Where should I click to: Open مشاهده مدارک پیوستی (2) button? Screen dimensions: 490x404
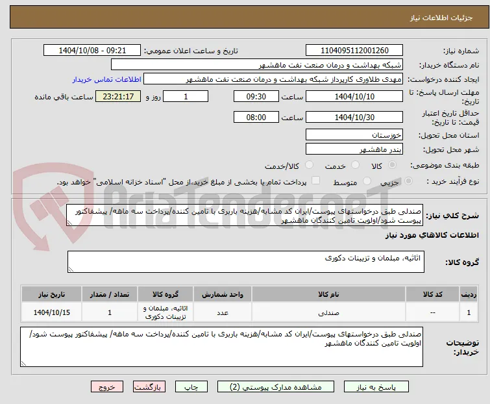click(x=276, y=387)
